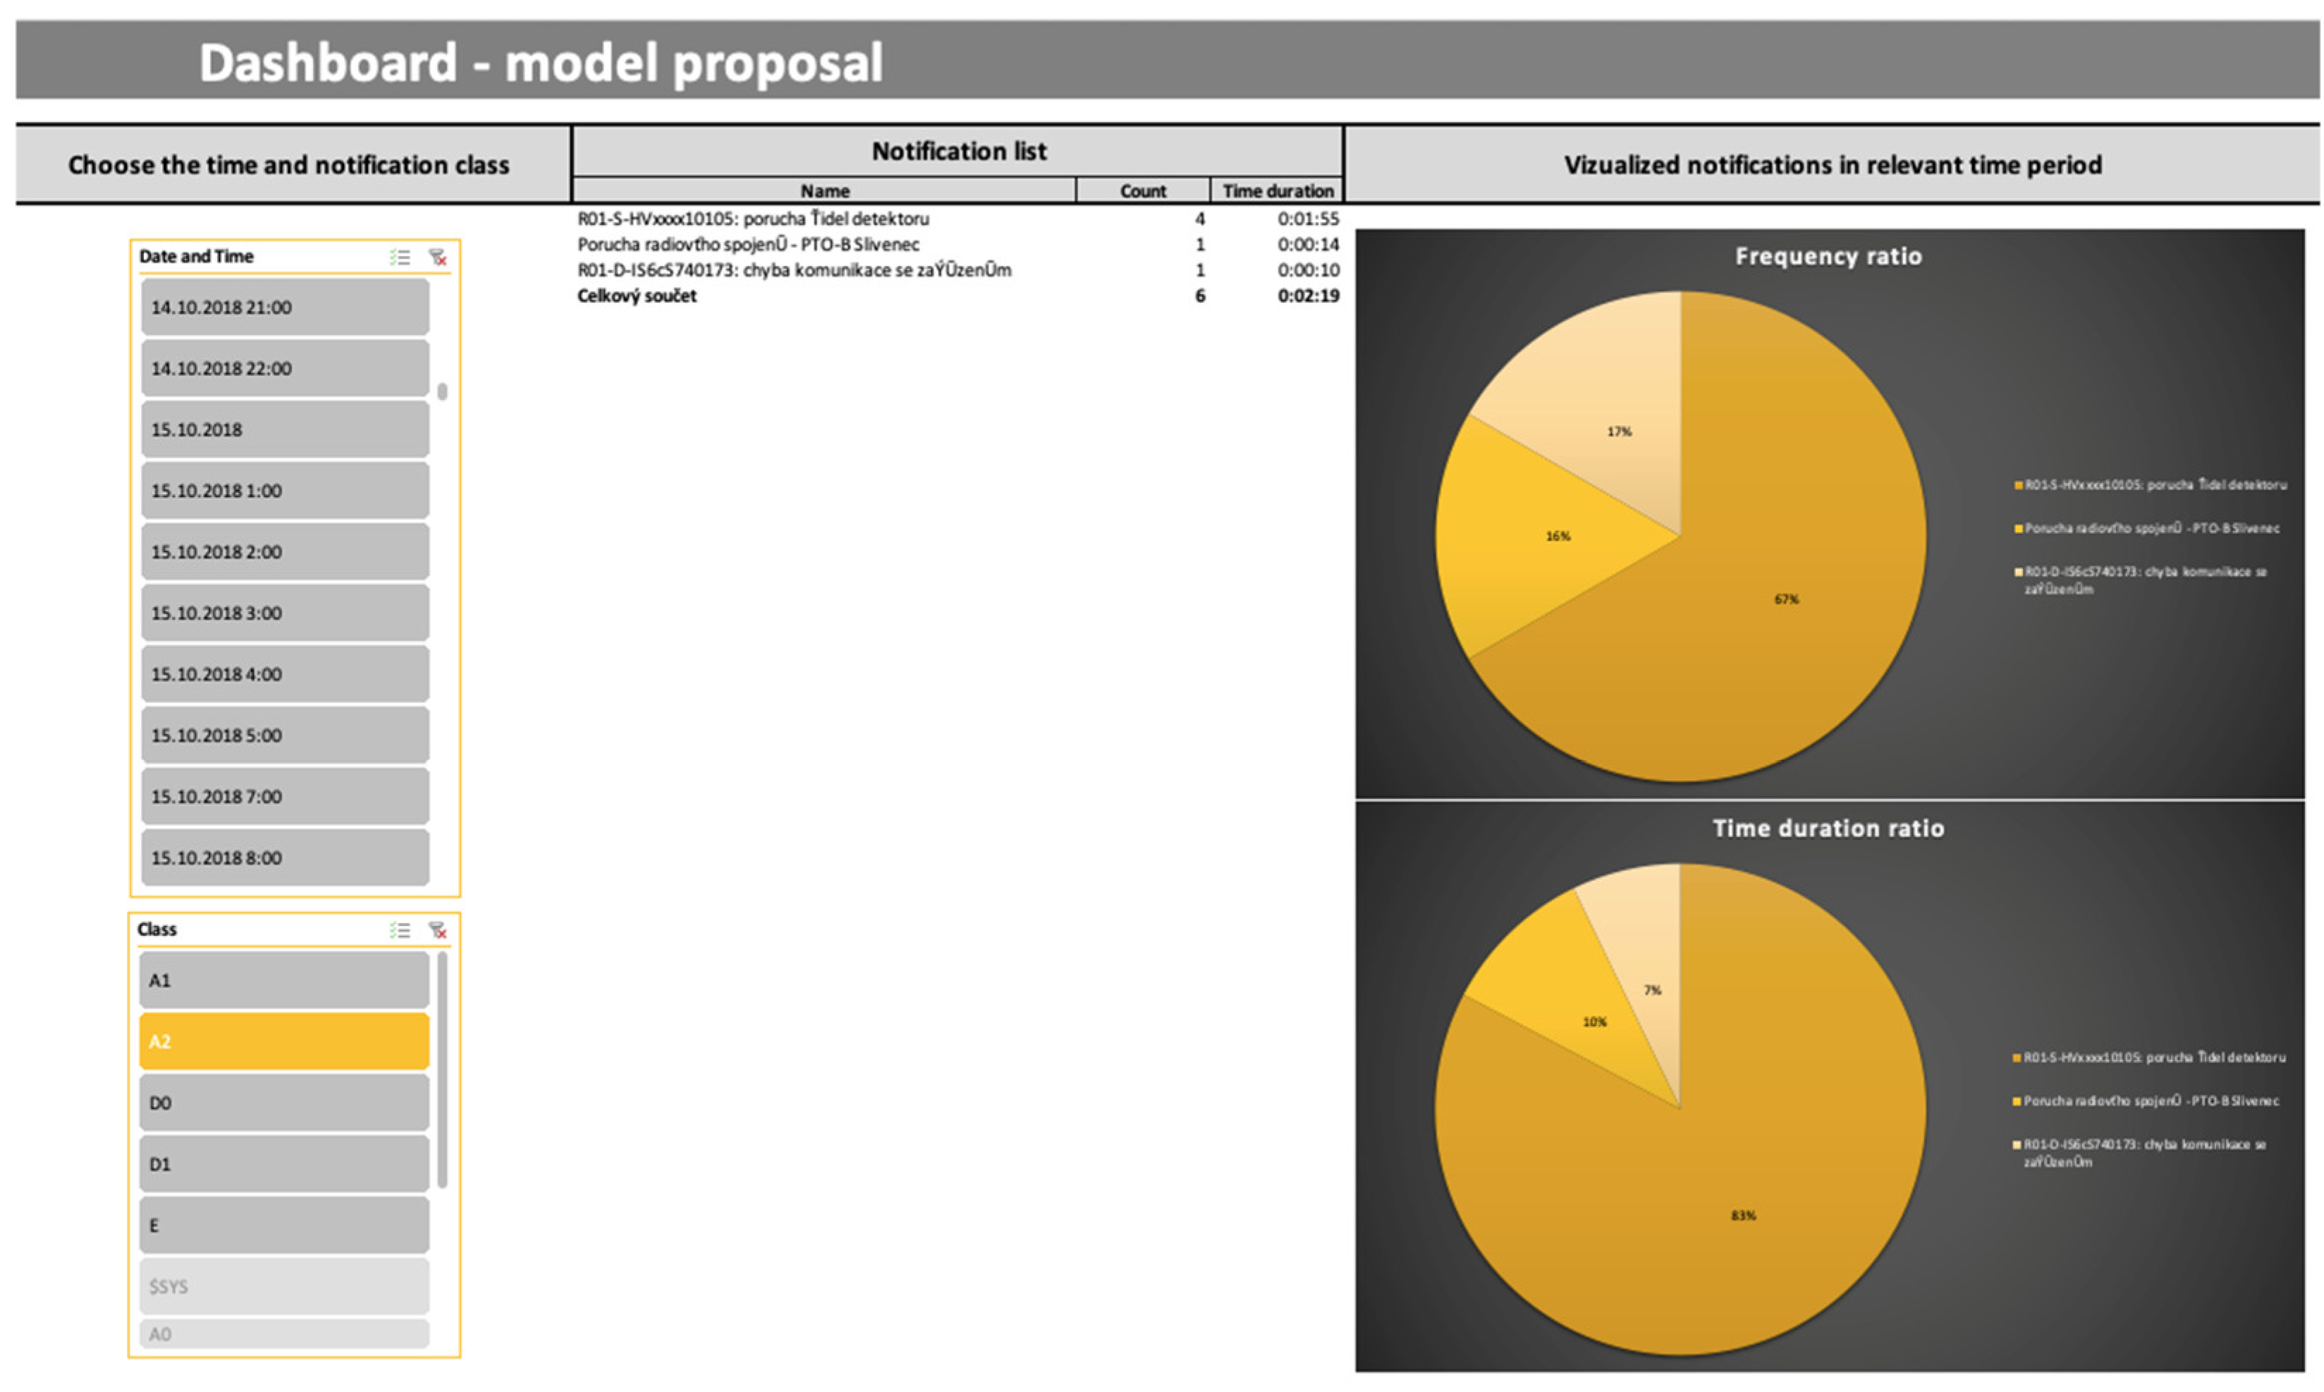Pick 15.10.2018 3:00 time slot
This screenshot has height=1392, width=2324.
click(285, 613)
